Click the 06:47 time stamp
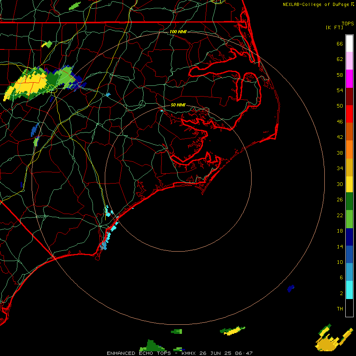The image size is (356, 356). coord(244,353)
